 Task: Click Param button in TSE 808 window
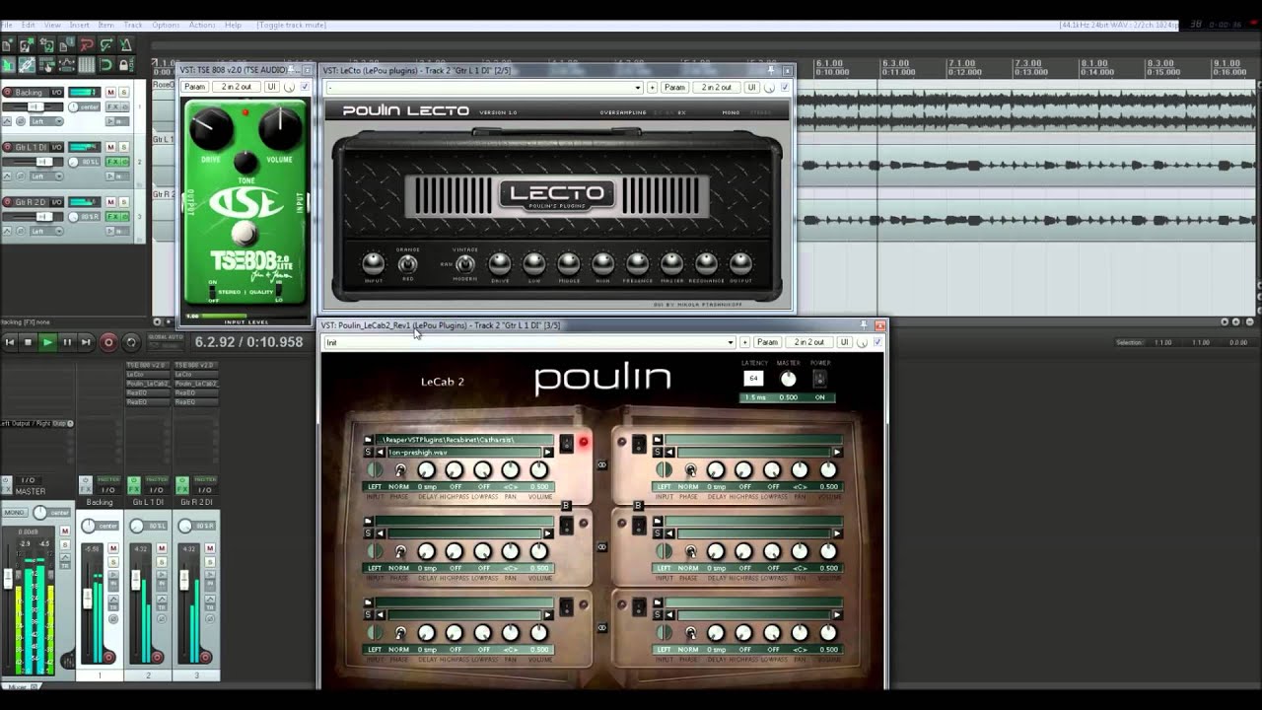click(195, 87)
